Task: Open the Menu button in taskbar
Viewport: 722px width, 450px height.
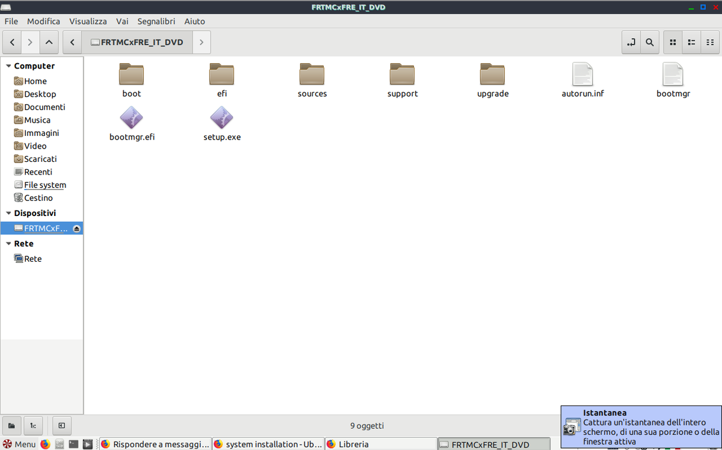Action: click(x=19, y=445)
